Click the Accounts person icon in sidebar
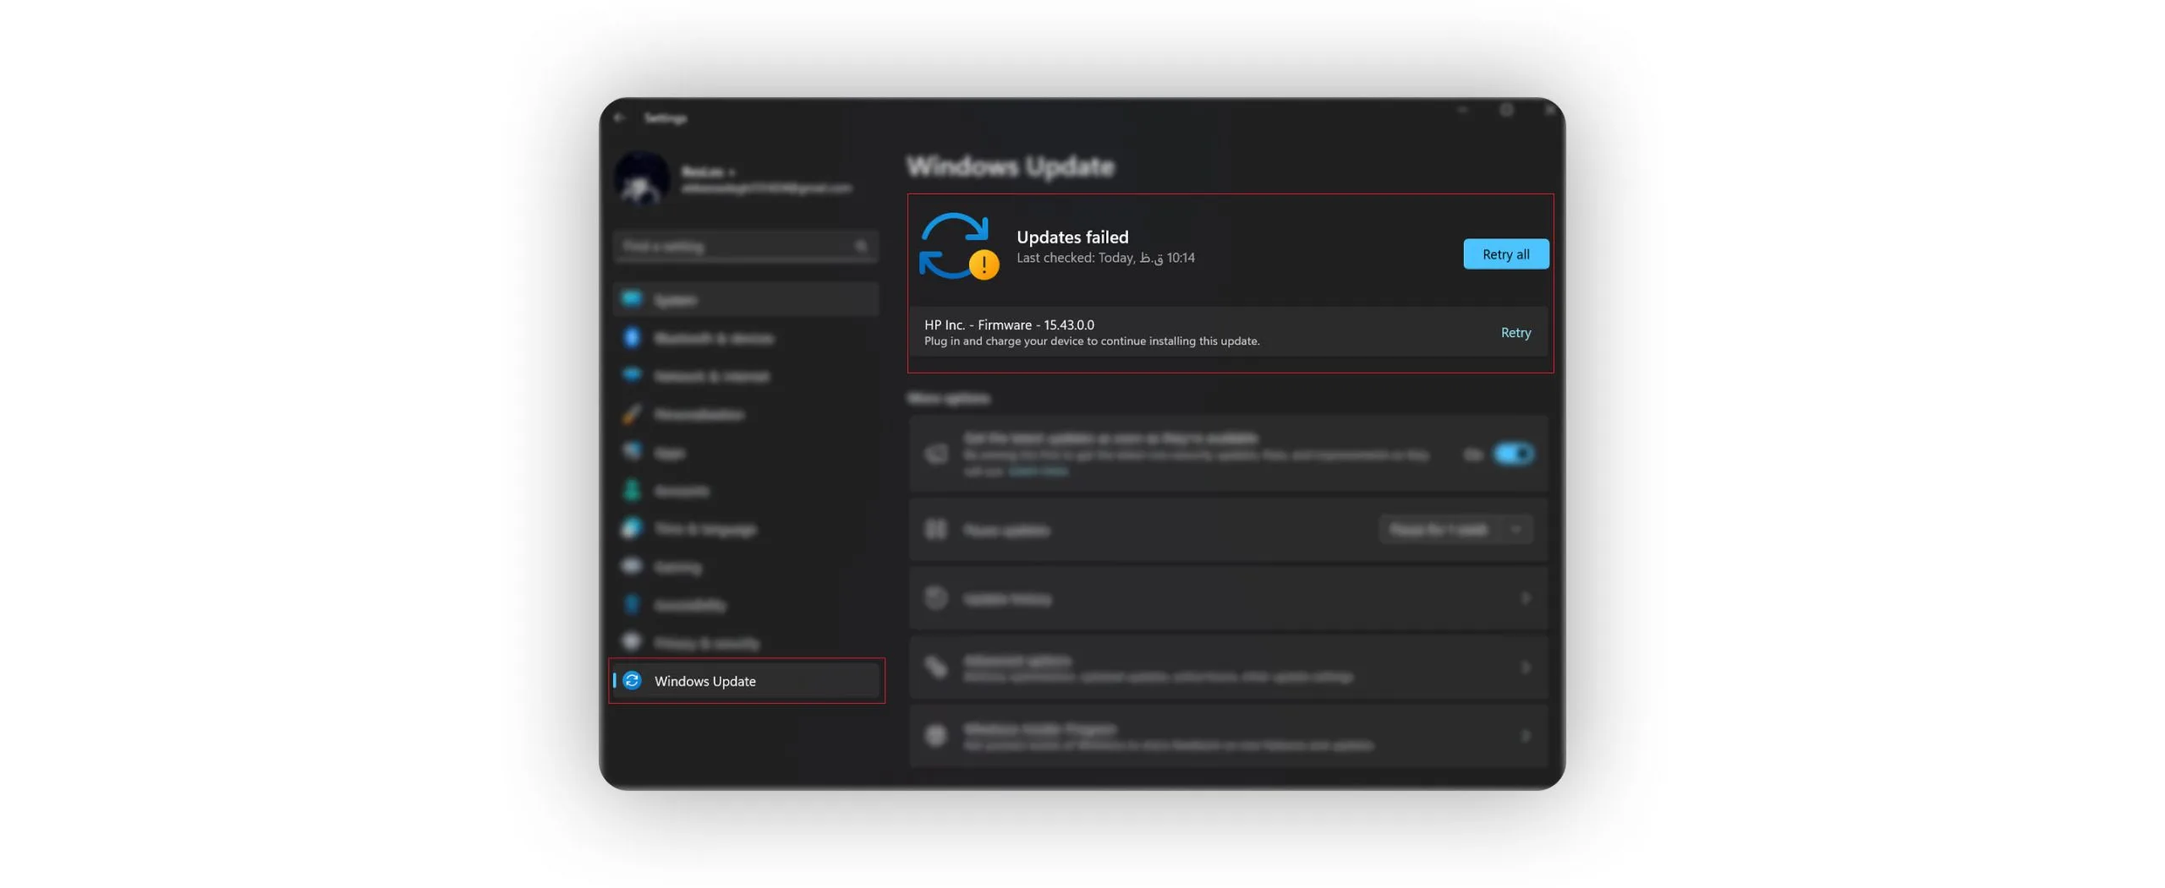Screen dimensions: 2165x888 tap(632, 490)
